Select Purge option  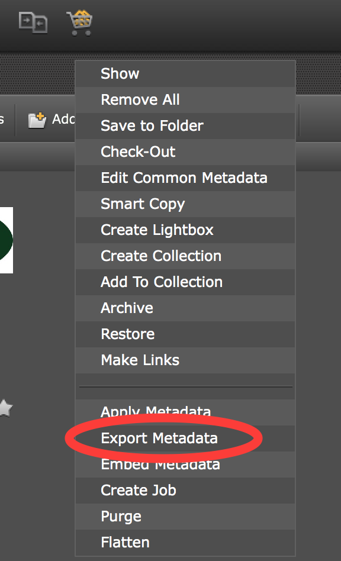pyautogui.click(x=185, y=517)
